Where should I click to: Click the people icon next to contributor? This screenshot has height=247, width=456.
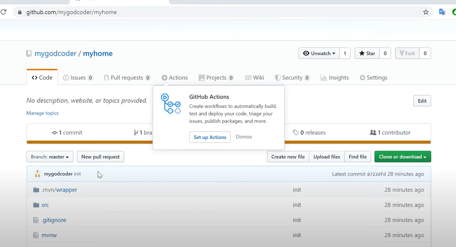coord(373,133)
